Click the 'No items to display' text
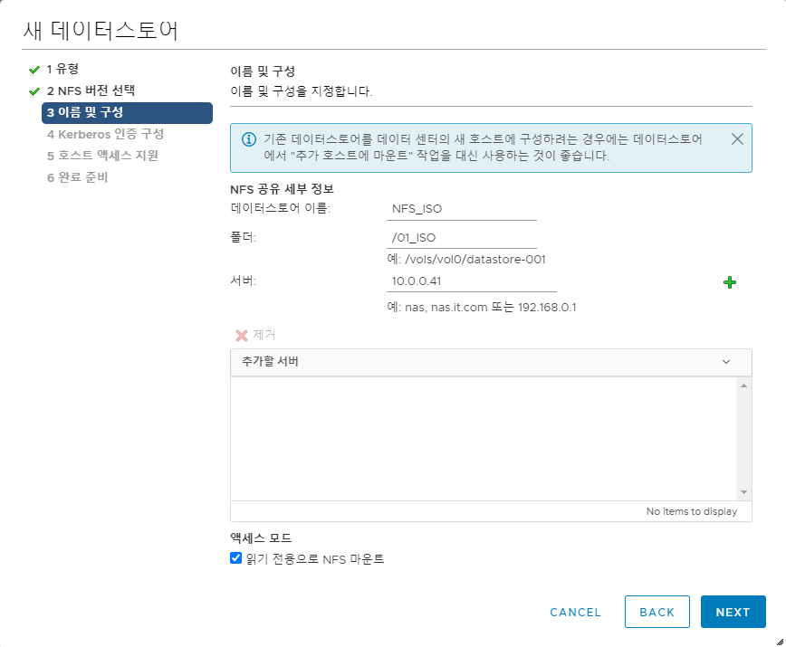Viewport: 786px width, 647px height. [691, 511]
